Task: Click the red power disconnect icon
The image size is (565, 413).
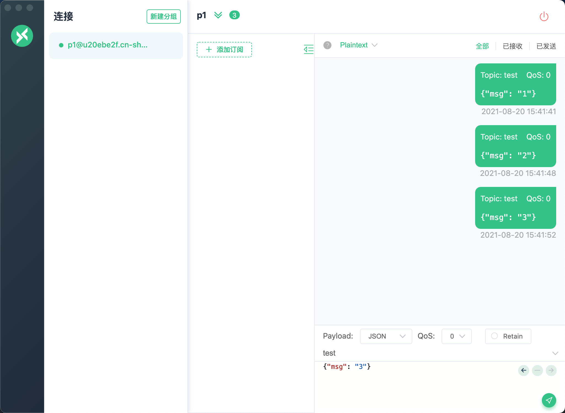Action: click(x=544, y=17)
